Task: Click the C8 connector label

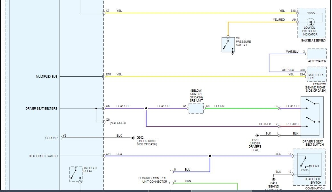Action: coord(208,106)
